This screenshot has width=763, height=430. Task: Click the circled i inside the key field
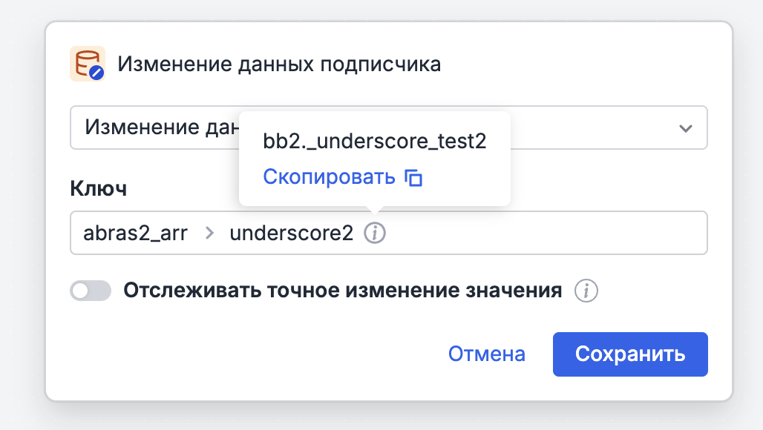[x=376, y=232]
